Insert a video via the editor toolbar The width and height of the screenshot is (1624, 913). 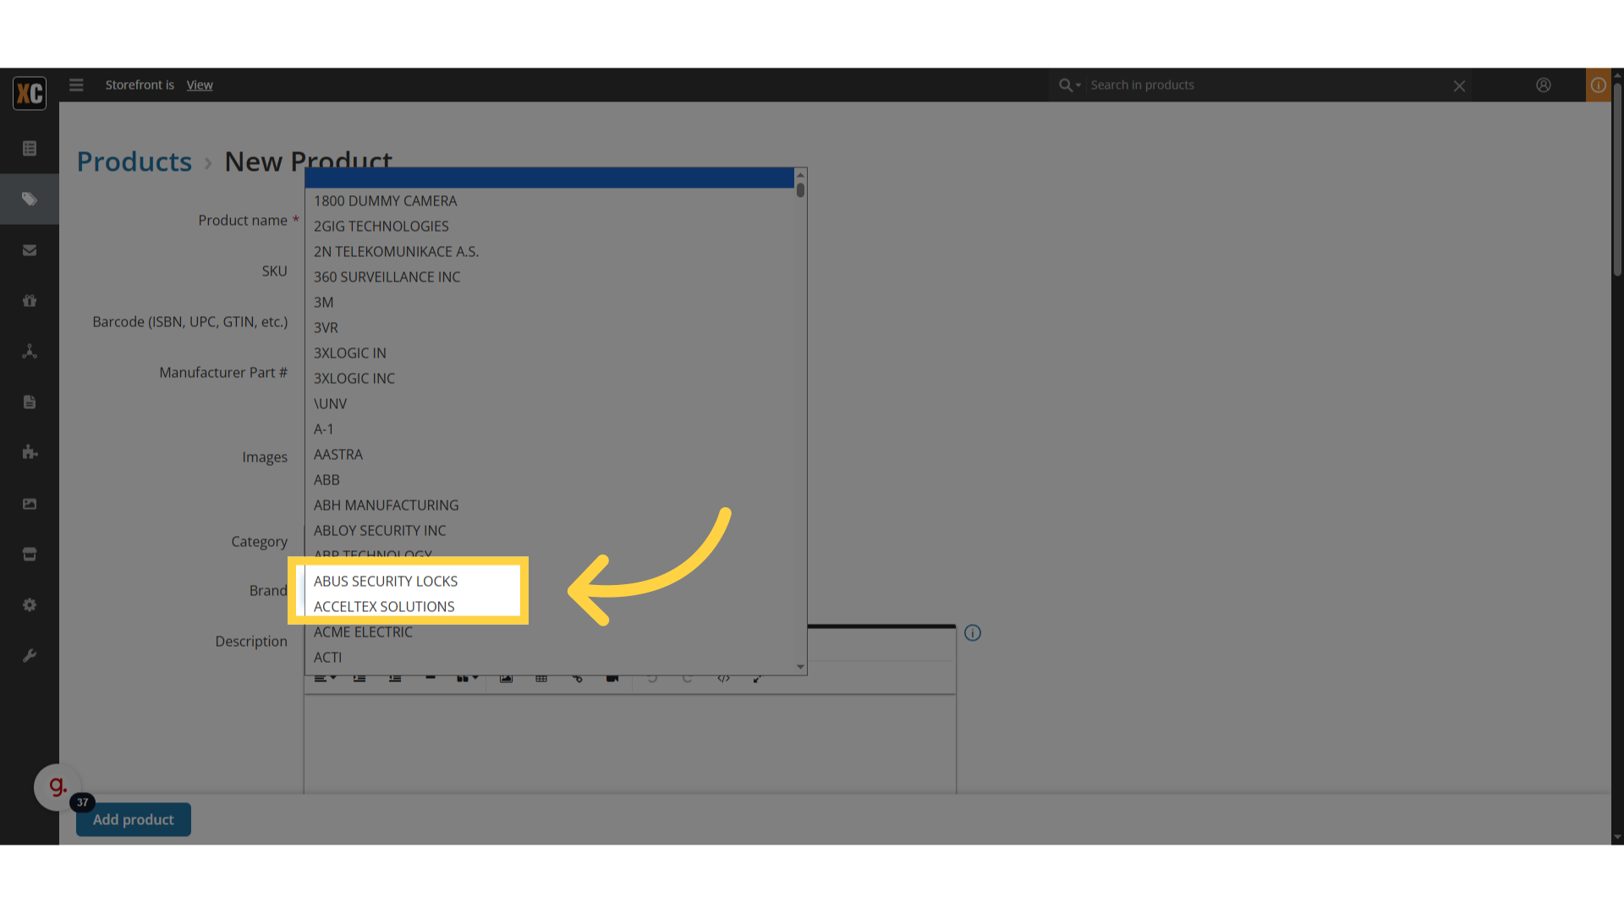click(612, 679)
